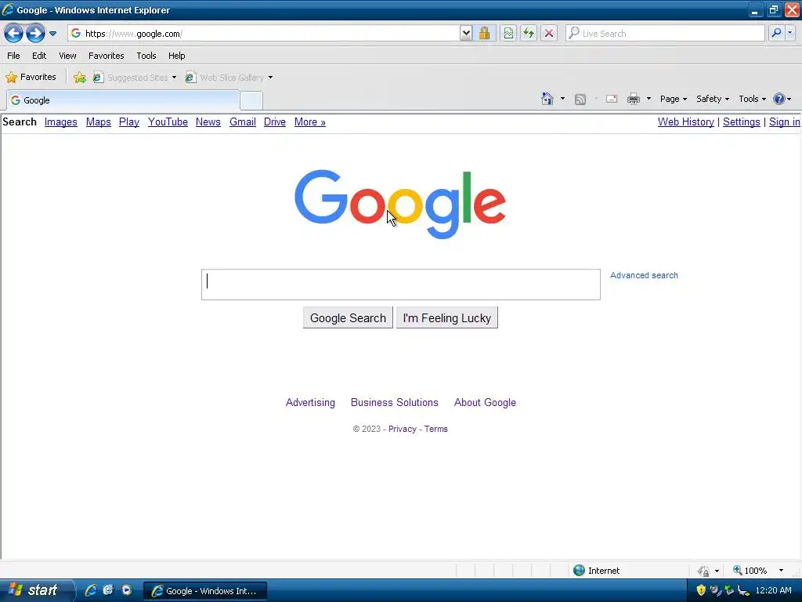
Task: Open the Advertising link
Action: [x=310, y=402]
